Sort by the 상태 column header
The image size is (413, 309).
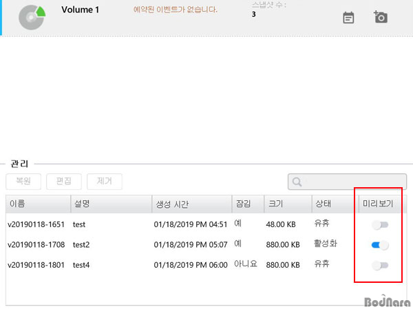click(335, 204)
